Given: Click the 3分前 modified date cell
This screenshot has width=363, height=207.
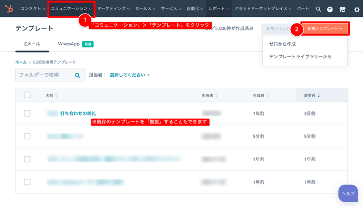Looking at the screenshot, I should coord(310,113).
